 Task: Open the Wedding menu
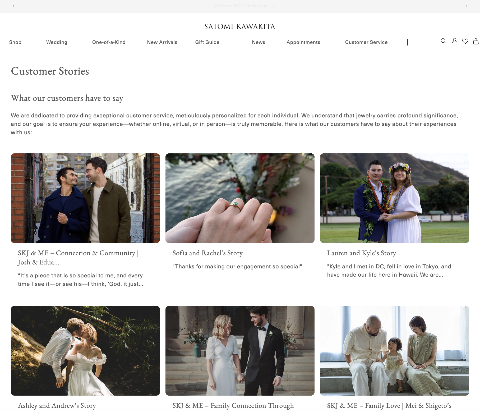[x=57, y=42]
